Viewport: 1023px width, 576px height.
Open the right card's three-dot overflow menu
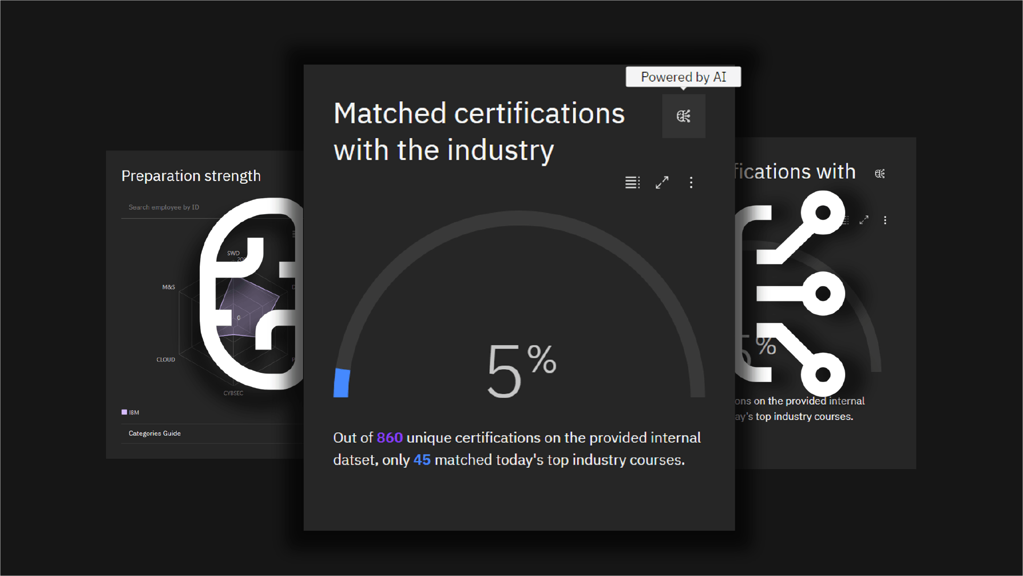point(885,220)
